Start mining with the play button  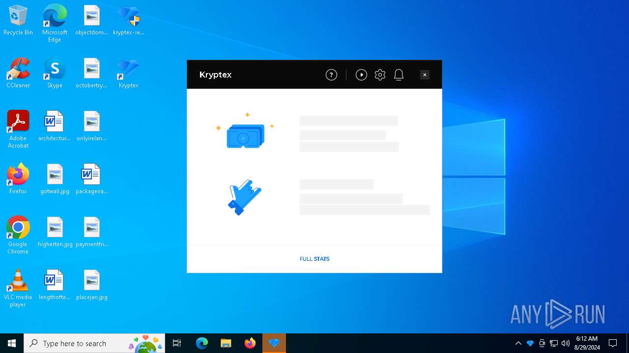pyautogui.click(x=361, y=75)
